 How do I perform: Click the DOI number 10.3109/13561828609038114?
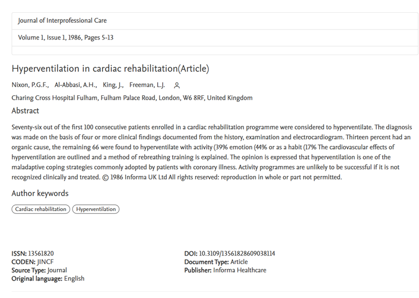tap(237, 253)
